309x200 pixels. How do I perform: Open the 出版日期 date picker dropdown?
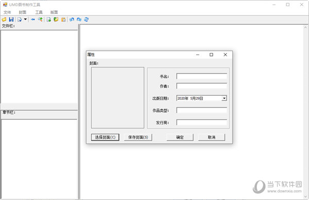point(224,98)
